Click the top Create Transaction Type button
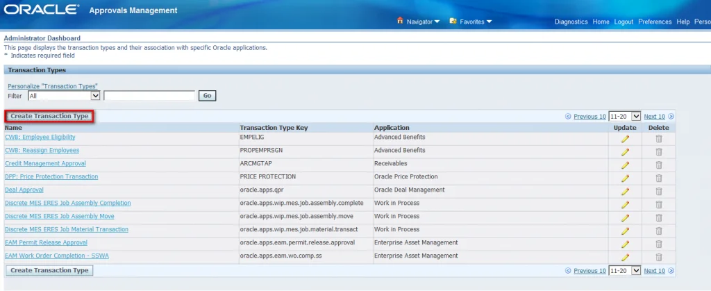Image resolution: width=711 pixels, height=291 pixels. pos(49,116)
